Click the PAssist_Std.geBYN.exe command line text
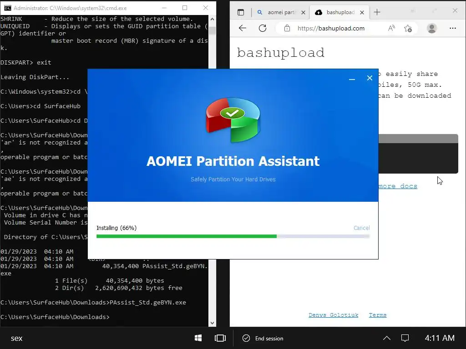Image resolution: width=466 pixels, height=349 pixels. pyautogui.click(x=148, y=302)
